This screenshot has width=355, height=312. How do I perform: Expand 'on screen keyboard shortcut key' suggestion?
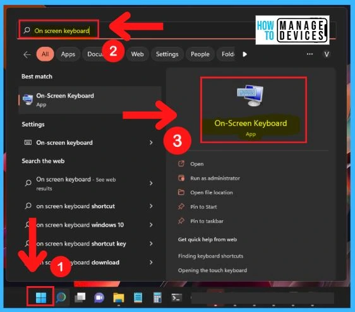[151, 244]
